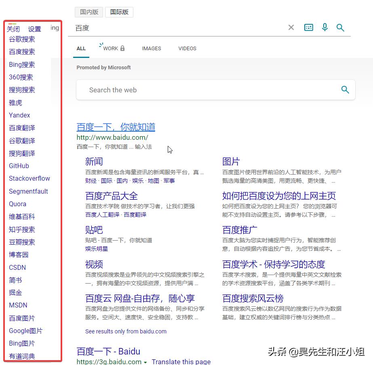
Task: Open sidebar 设置 settings
Action: point(35,29)
